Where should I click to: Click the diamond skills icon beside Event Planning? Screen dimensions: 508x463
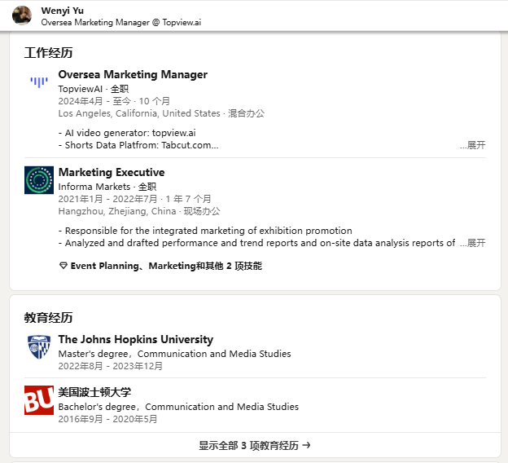(63, 266)
